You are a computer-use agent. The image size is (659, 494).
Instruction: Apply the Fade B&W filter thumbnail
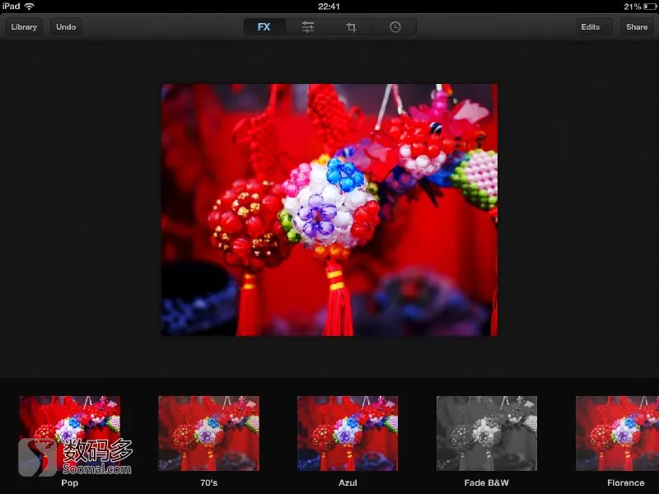[487, 433]
